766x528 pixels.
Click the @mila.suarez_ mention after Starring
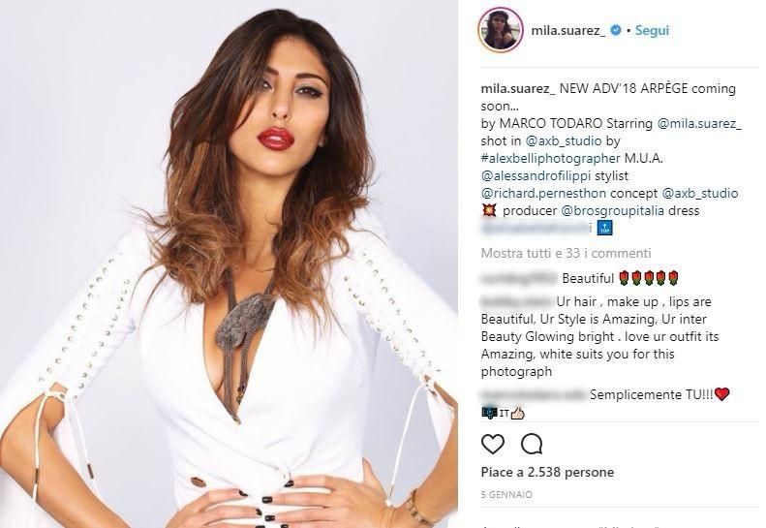[699, 123]
